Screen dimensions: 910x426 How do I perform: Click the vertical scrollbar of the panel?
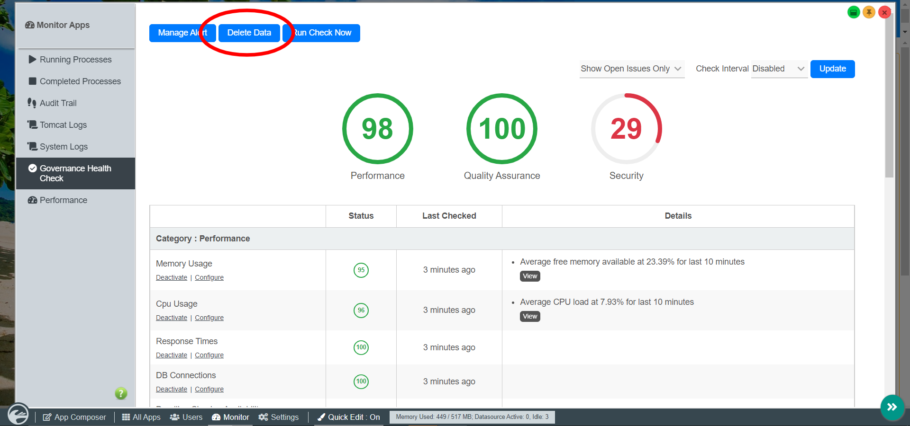(889, 104)
